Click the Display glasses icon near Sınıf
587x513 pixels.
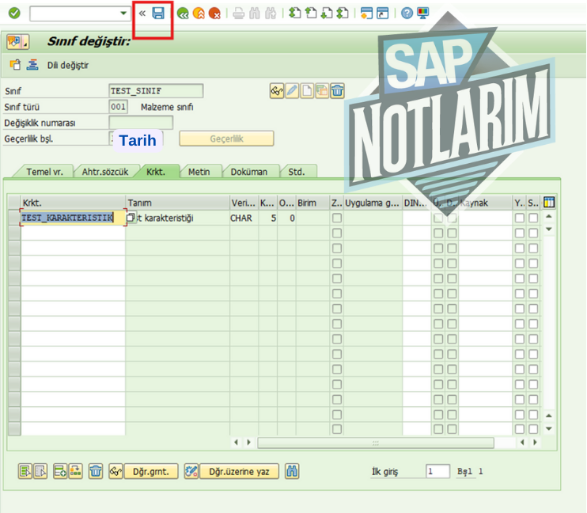point(277,91)
